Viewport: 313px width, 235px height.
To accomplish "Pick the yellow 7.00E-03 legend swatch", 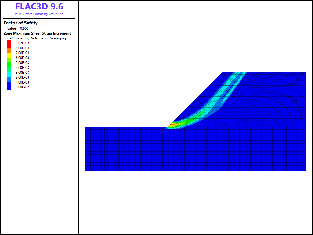I will click(x=9, y=53).
